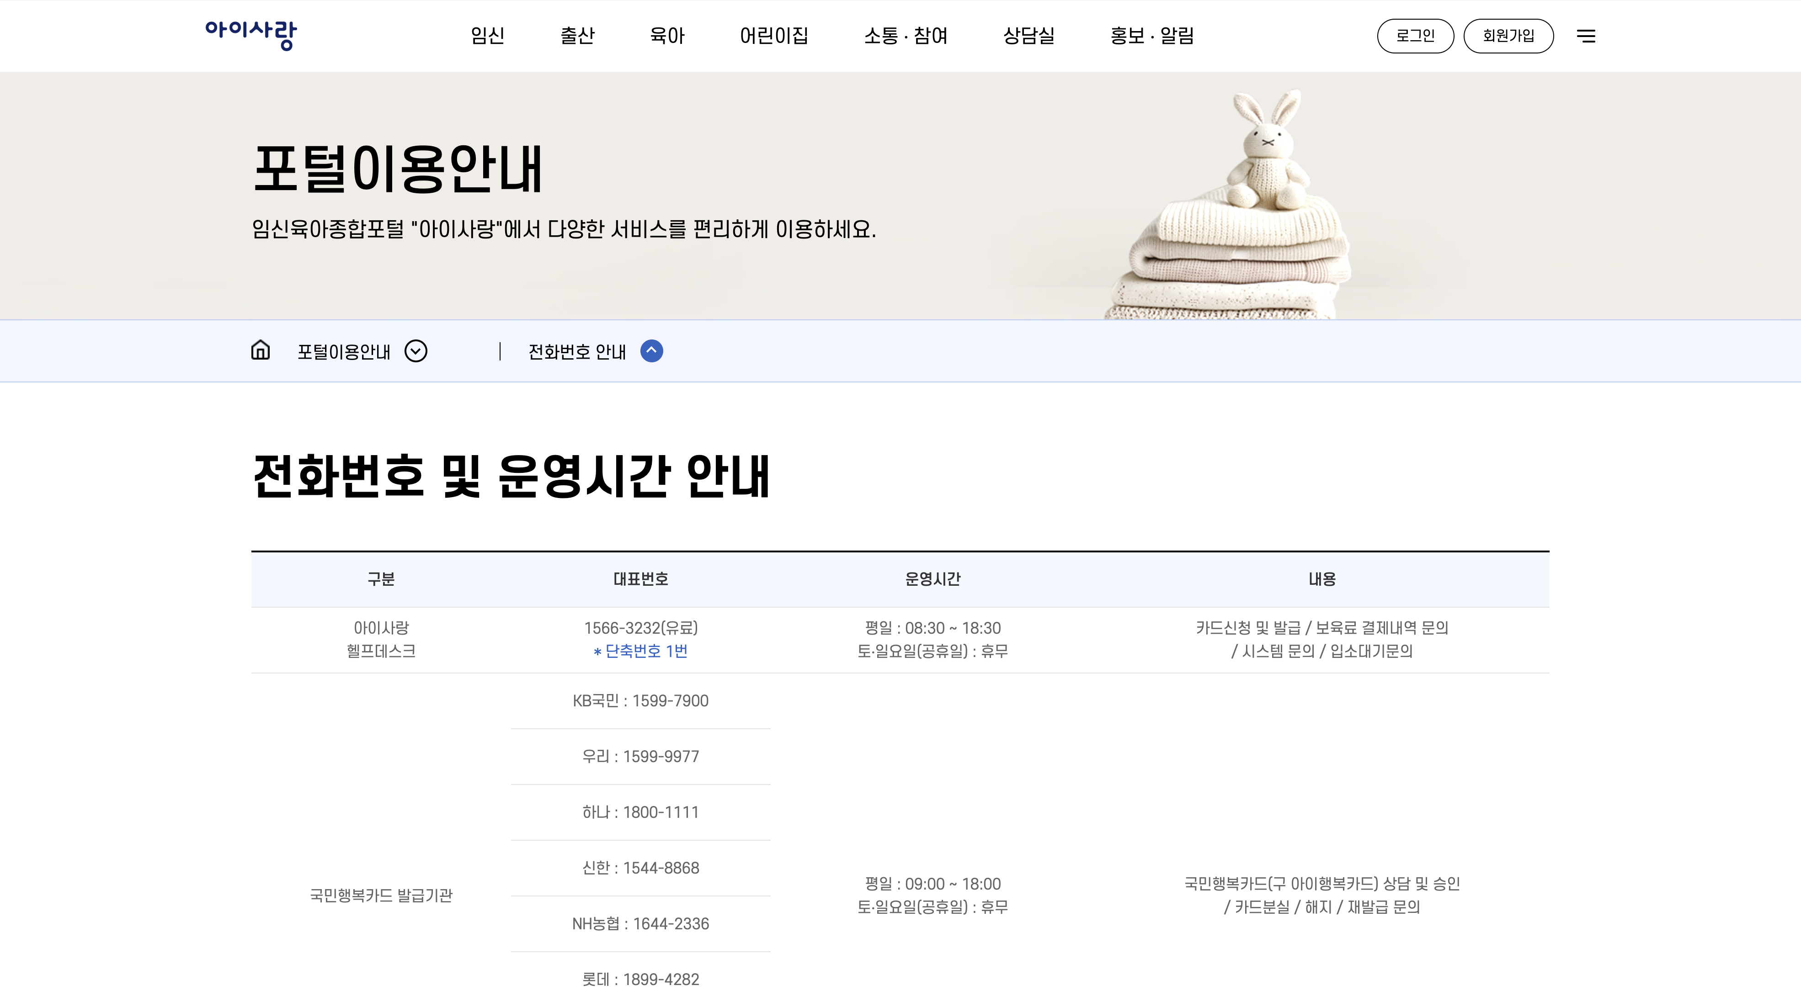Click the 포털이용안내 breadcrumb text

343,351
